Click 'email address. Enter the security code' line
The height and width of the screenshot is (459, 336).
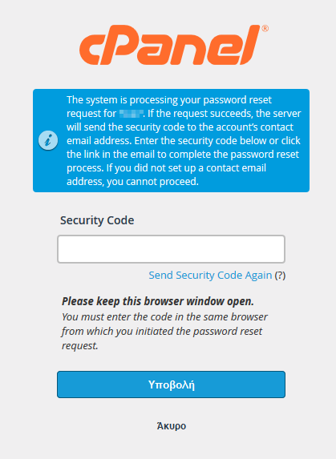click(x=184, y=141)
